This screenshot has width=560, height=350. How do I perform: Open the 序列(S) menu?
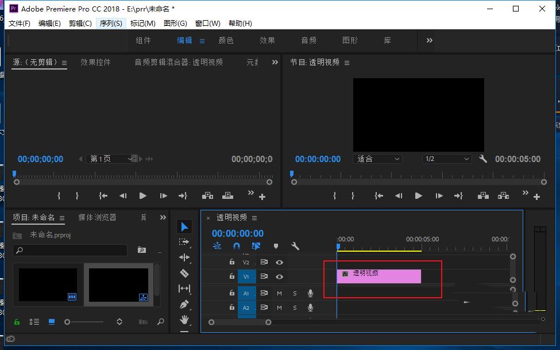[x=111, y=23]
